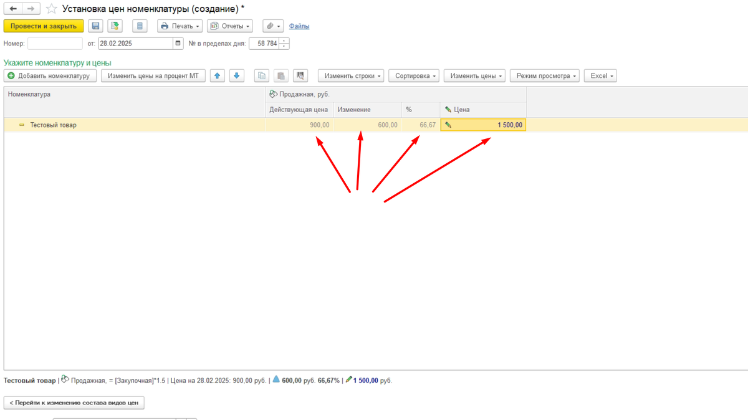The width and height of the screenshot is (748, 420).
Task: Post the document with the green arrow icon
Action: pos(115,26)
